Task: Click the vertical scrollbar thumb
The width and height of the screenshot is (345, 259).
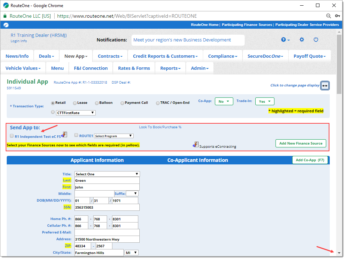Action: click(x=339, y=64)
